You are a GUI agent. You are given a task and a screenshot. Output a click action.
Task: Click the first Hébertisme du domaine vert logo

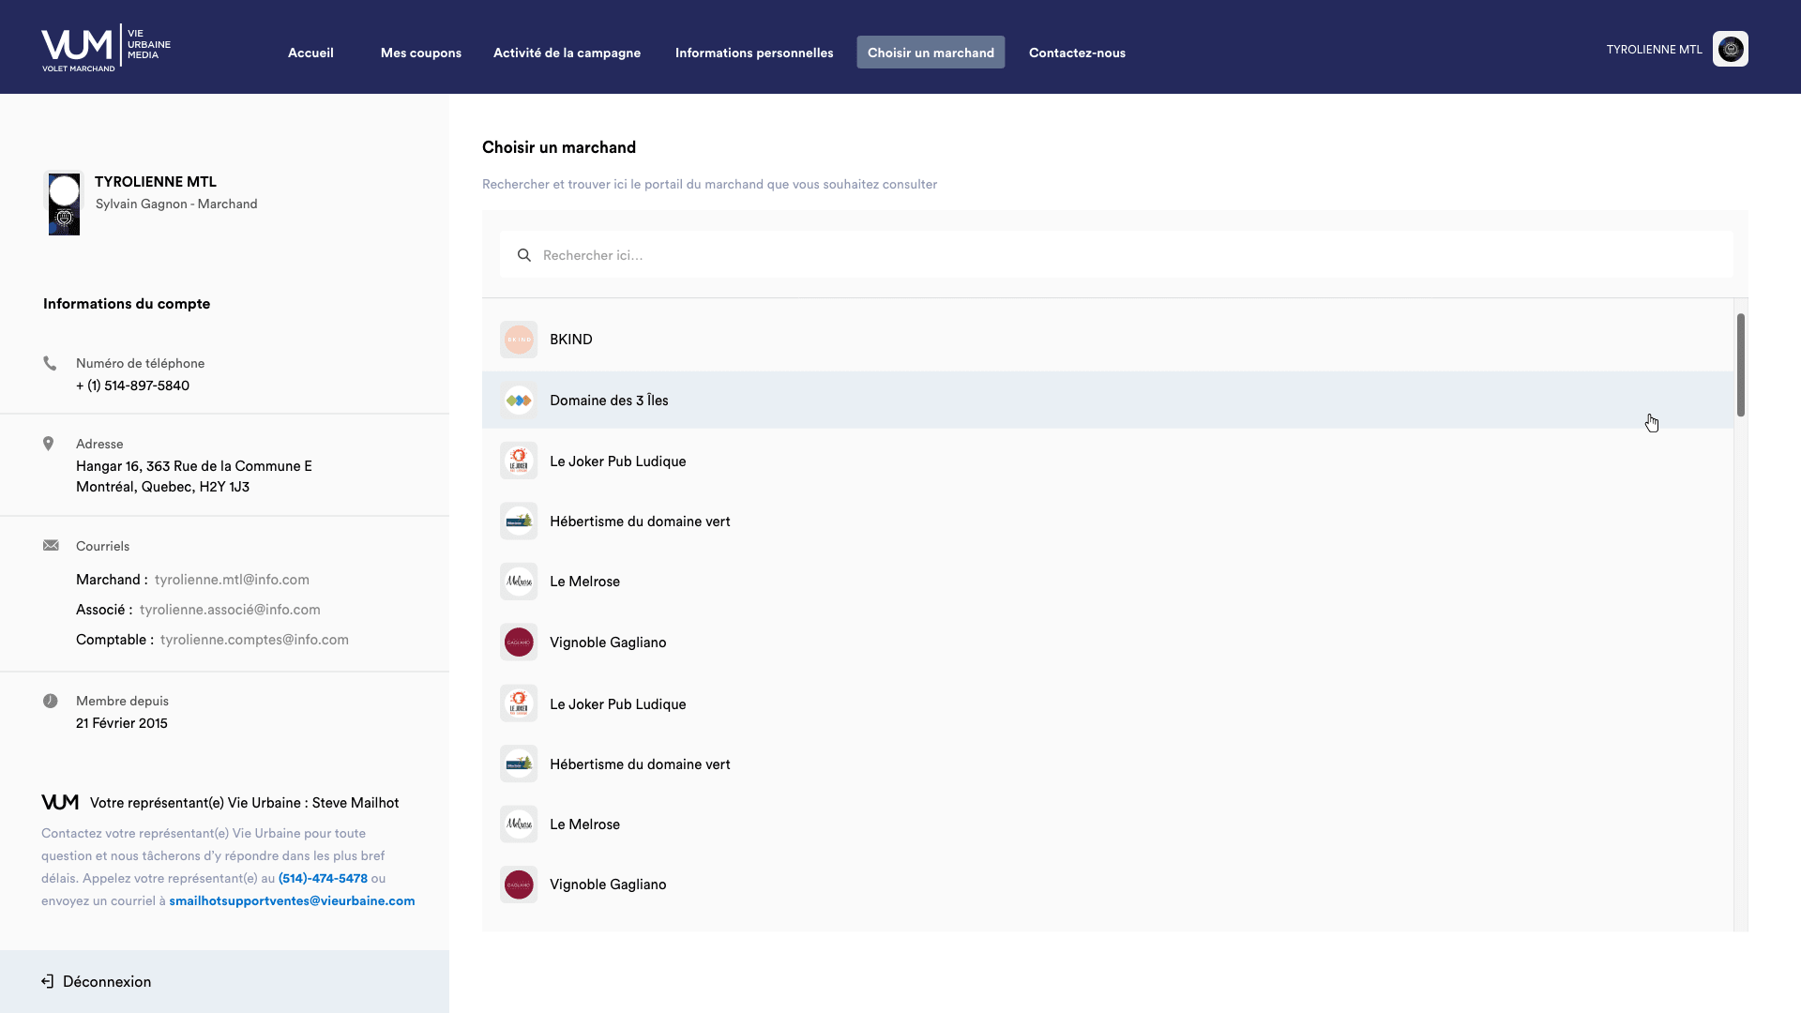519,521
